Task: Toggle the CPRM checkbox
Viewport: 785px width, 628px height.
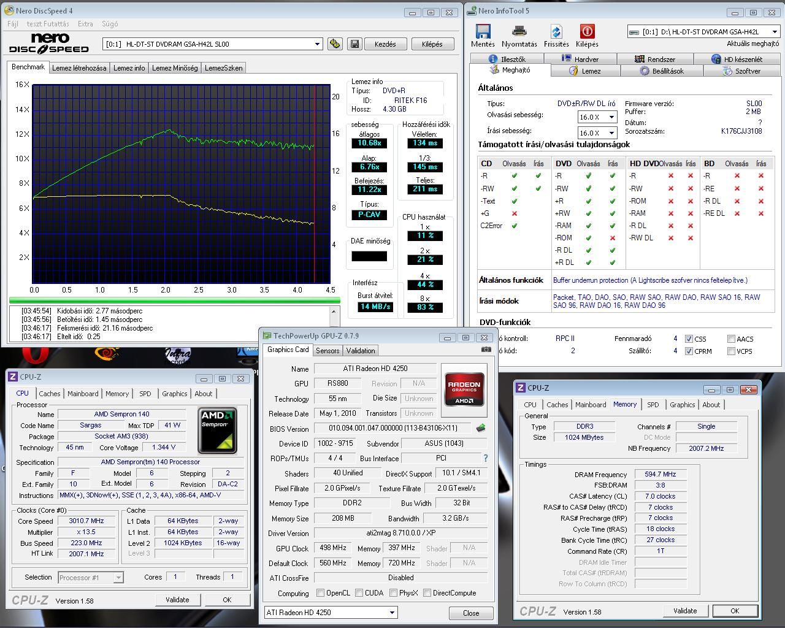Action: pos(689,351)
